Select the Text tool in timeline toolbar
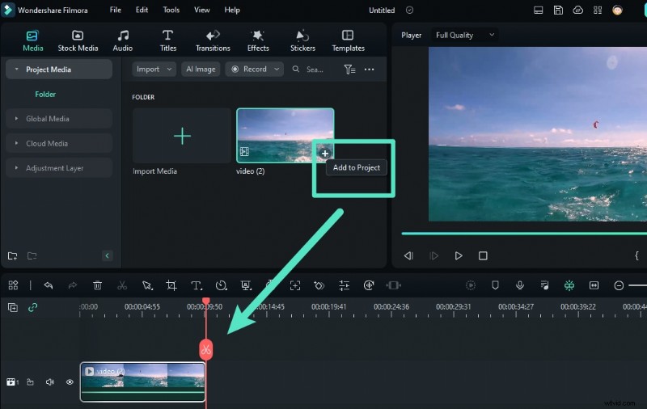The height and width of the screenshot is (409, 647). (196, 285)
